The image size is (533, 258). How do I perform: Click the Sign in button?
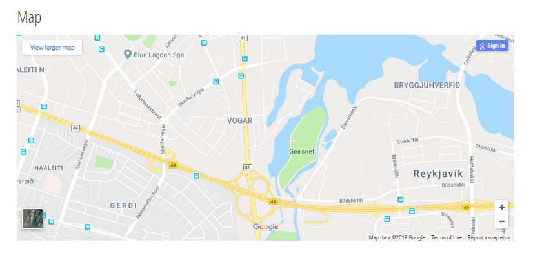click(492, 46)
